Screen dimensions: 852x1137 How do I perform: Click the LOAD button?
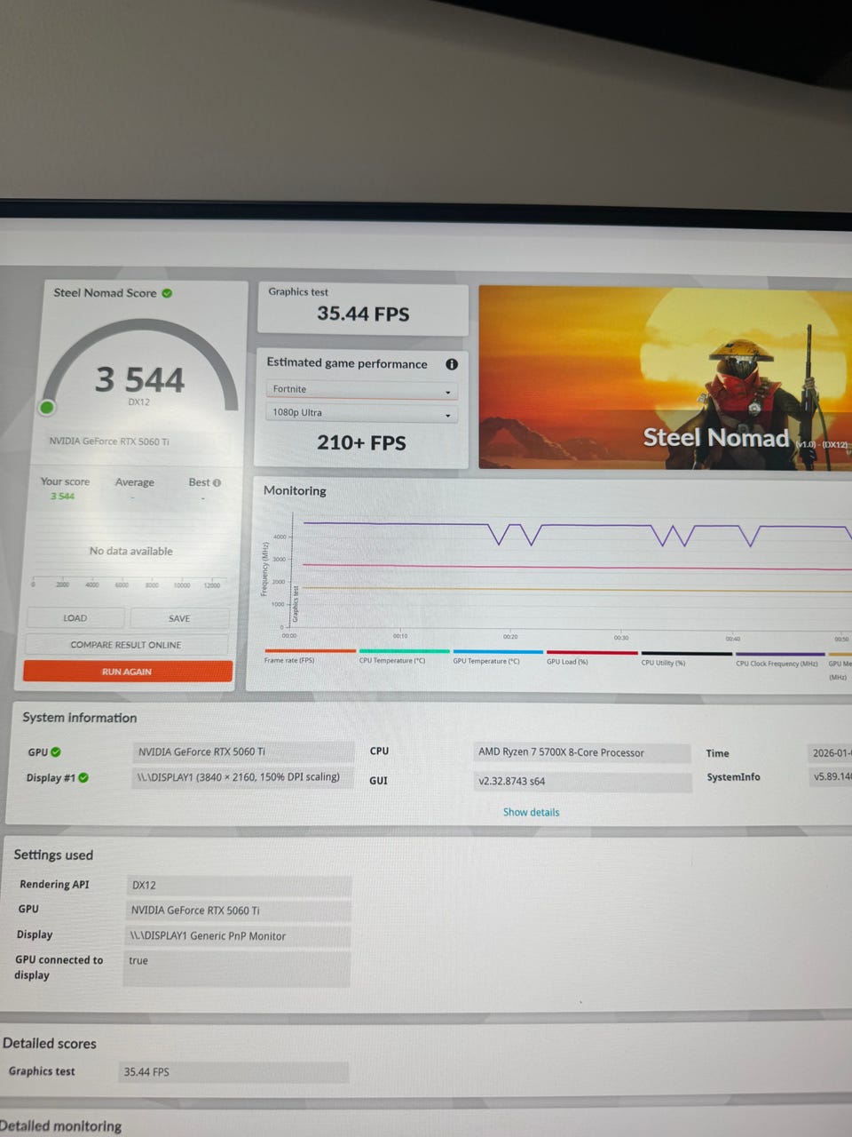coord(75,618)
